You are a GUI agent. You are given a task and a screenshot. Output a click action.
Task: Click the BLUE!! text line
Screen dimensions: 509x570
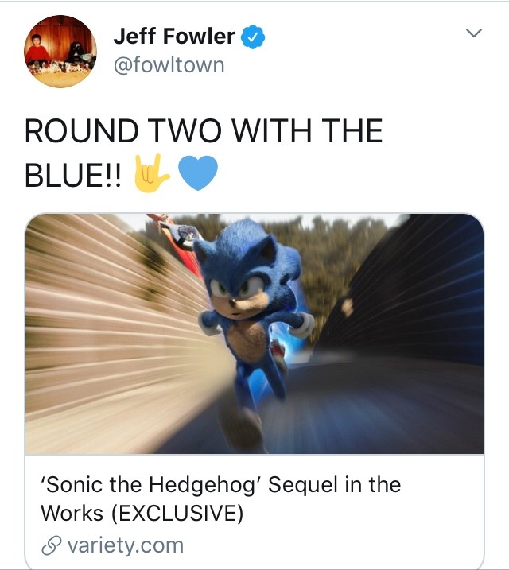click(x=72, y=175)
